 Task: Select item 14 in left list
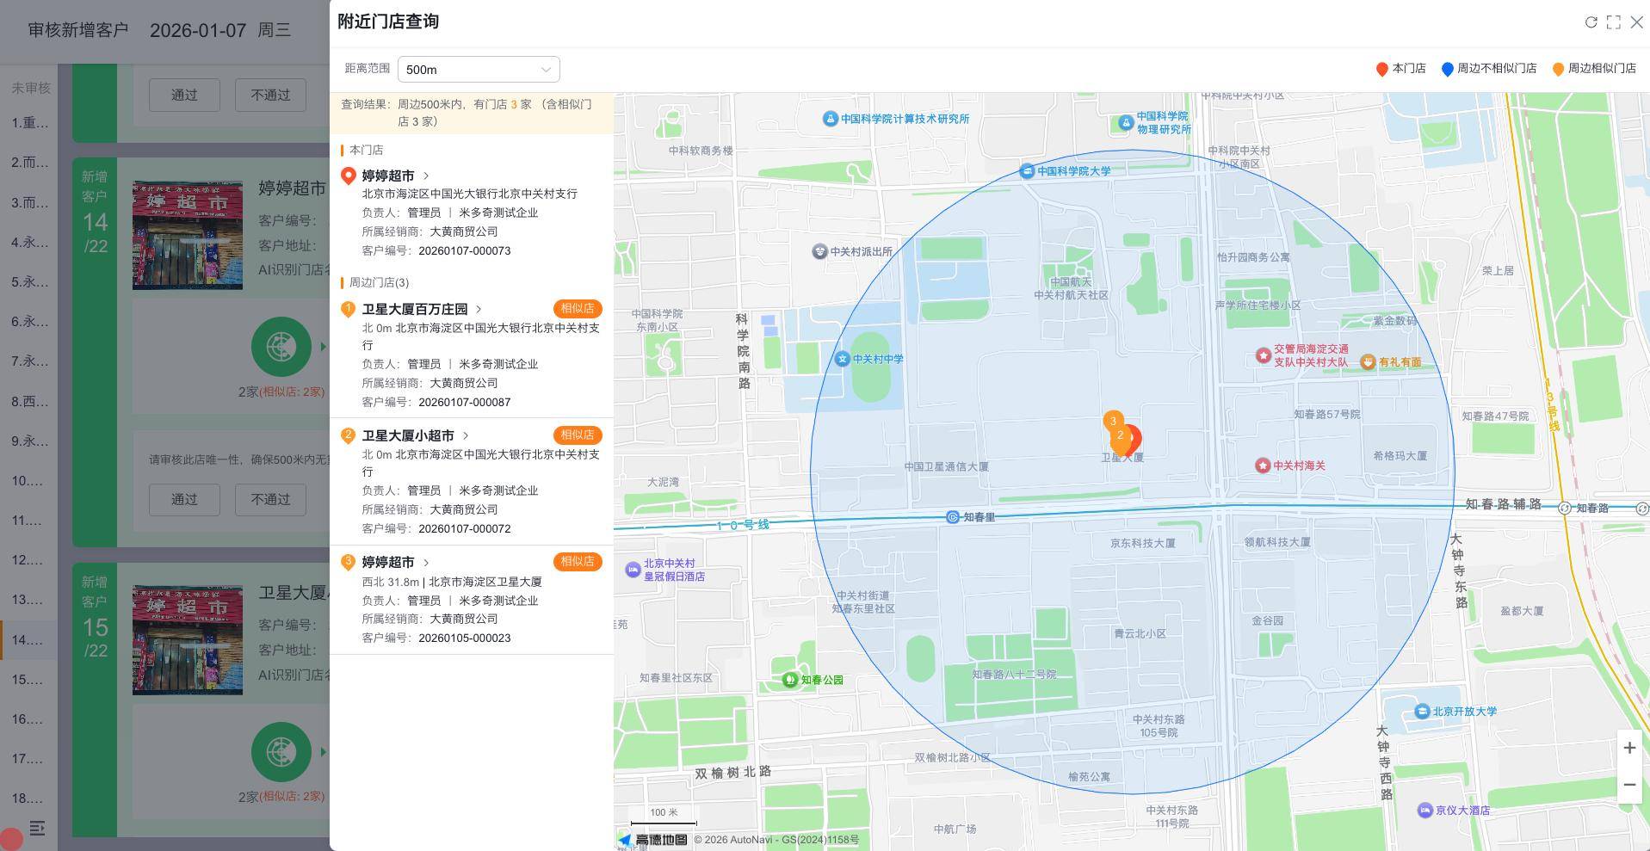(28, 640)
